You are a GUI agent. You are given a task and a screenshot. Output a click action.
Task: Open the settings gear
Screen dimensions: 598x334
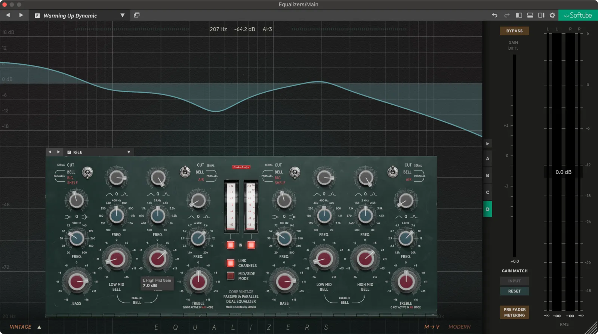[x=552, y=15]
